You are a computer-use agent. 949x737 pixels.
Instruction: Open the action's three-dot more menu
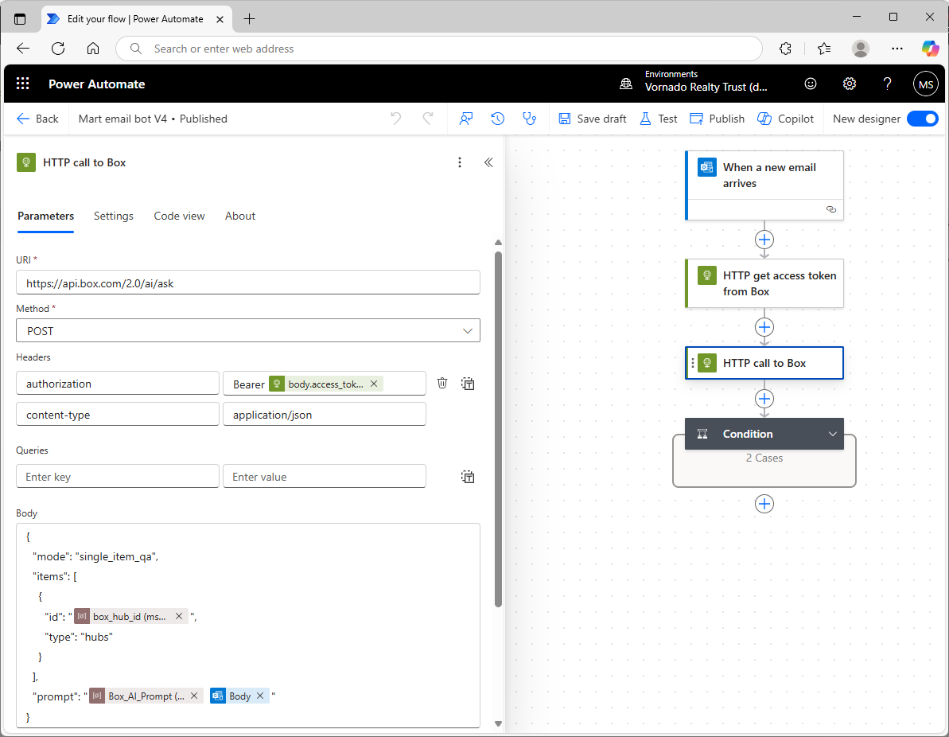click(459, 162)
